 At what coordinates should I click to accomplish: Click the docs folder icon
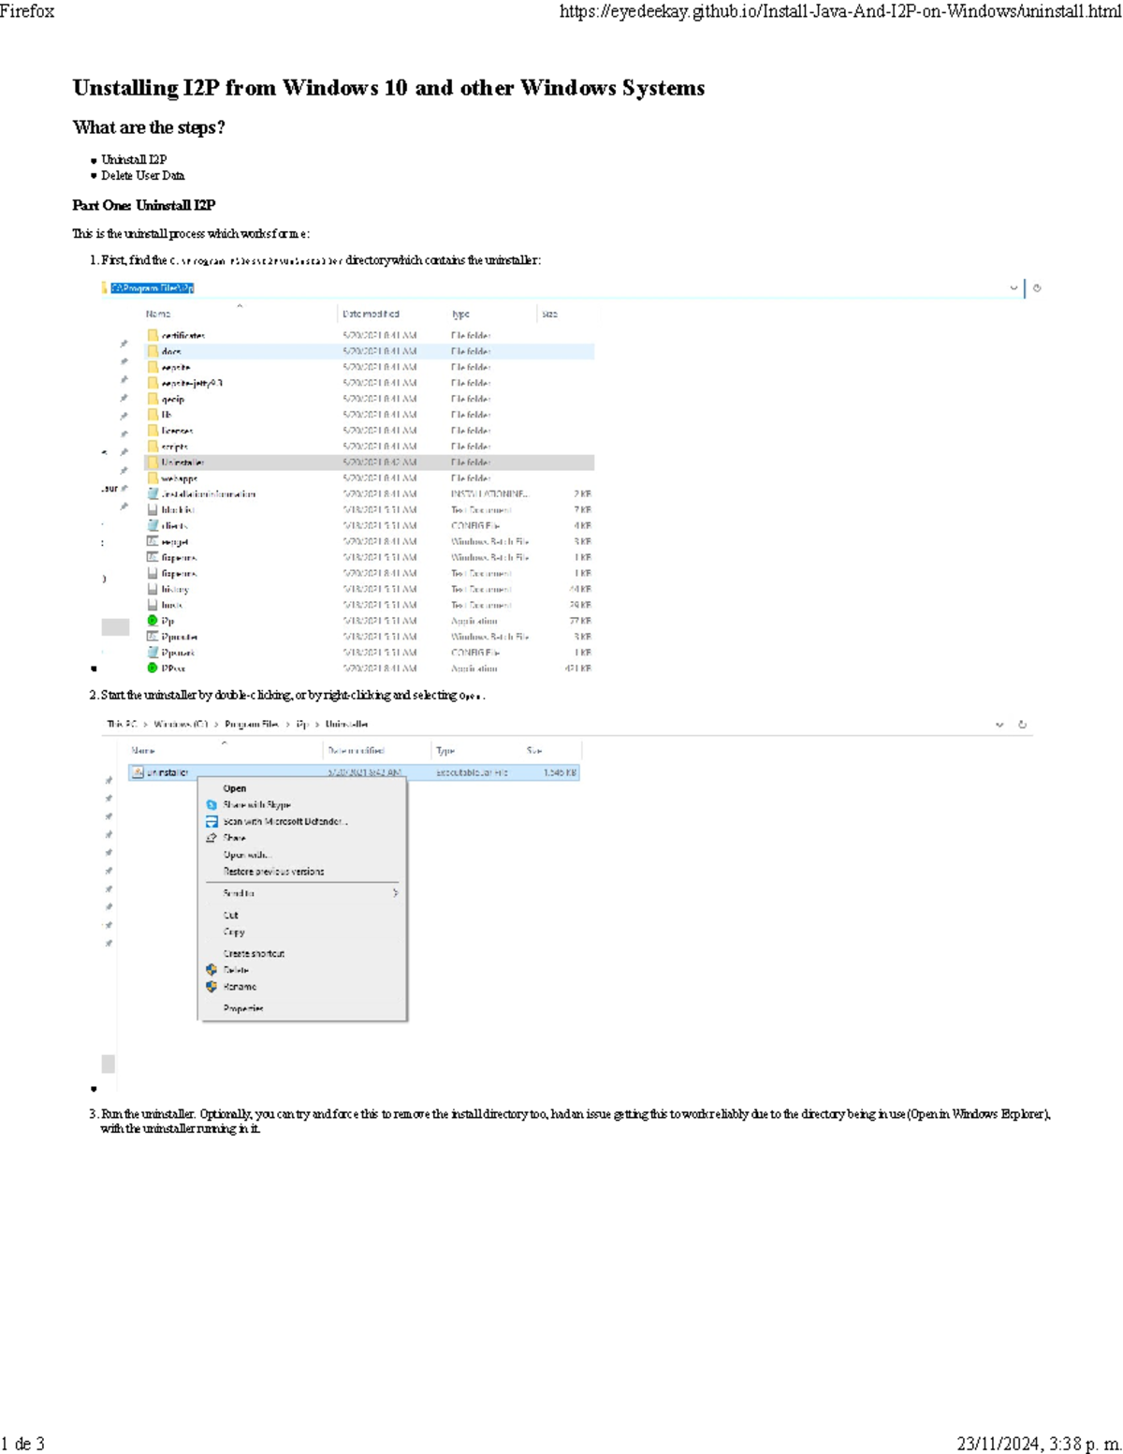[x=153, y=351]
